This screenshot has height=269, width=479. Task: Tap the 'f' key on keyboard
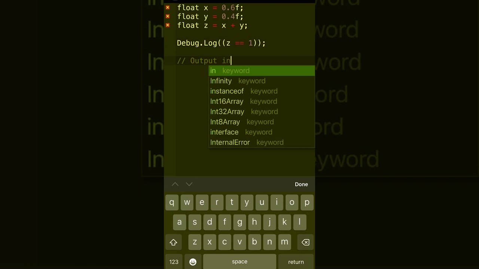click(x=225, y=222)
